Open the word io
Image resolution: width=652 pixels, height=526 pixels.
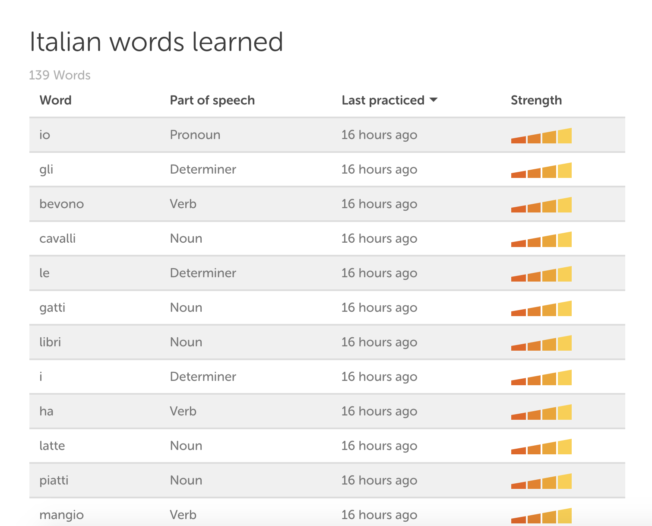tap(45, 135)
